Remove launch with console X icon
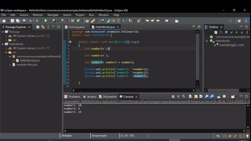This screenshot has height=141, width=251. click(178, 97)
